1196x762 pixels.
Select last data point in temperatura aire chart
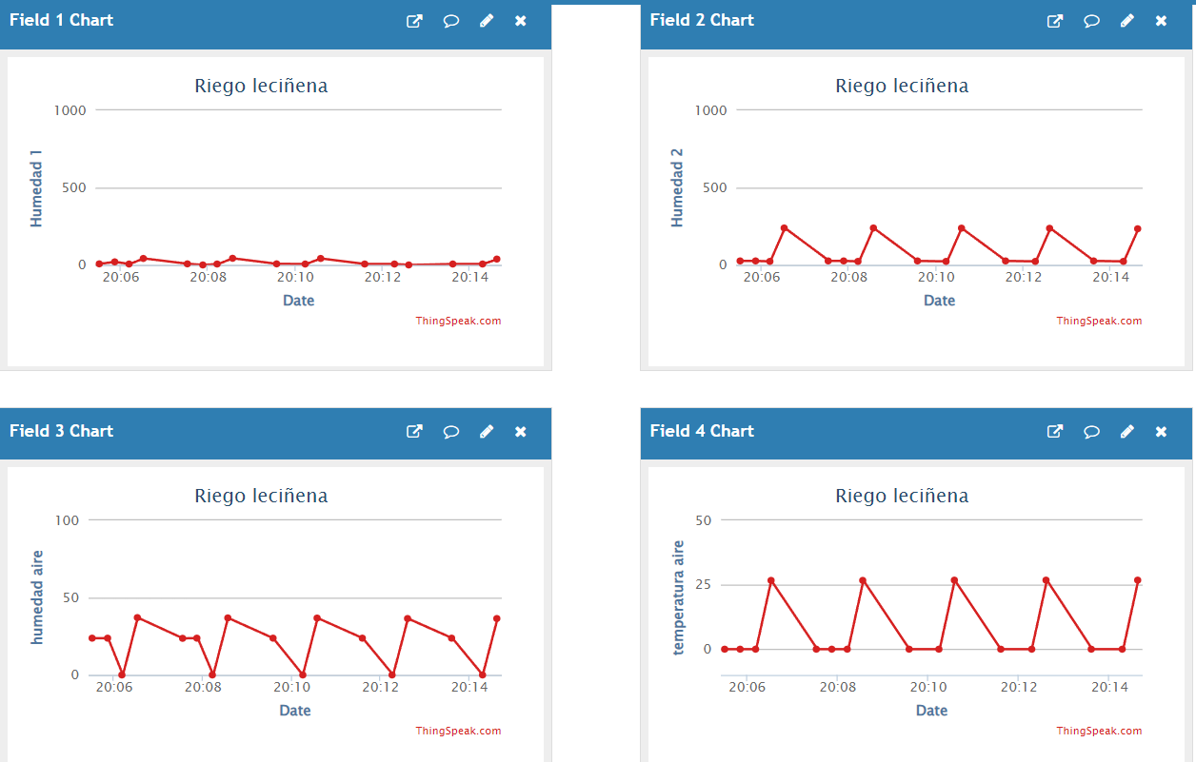(x=1137, y=580)
